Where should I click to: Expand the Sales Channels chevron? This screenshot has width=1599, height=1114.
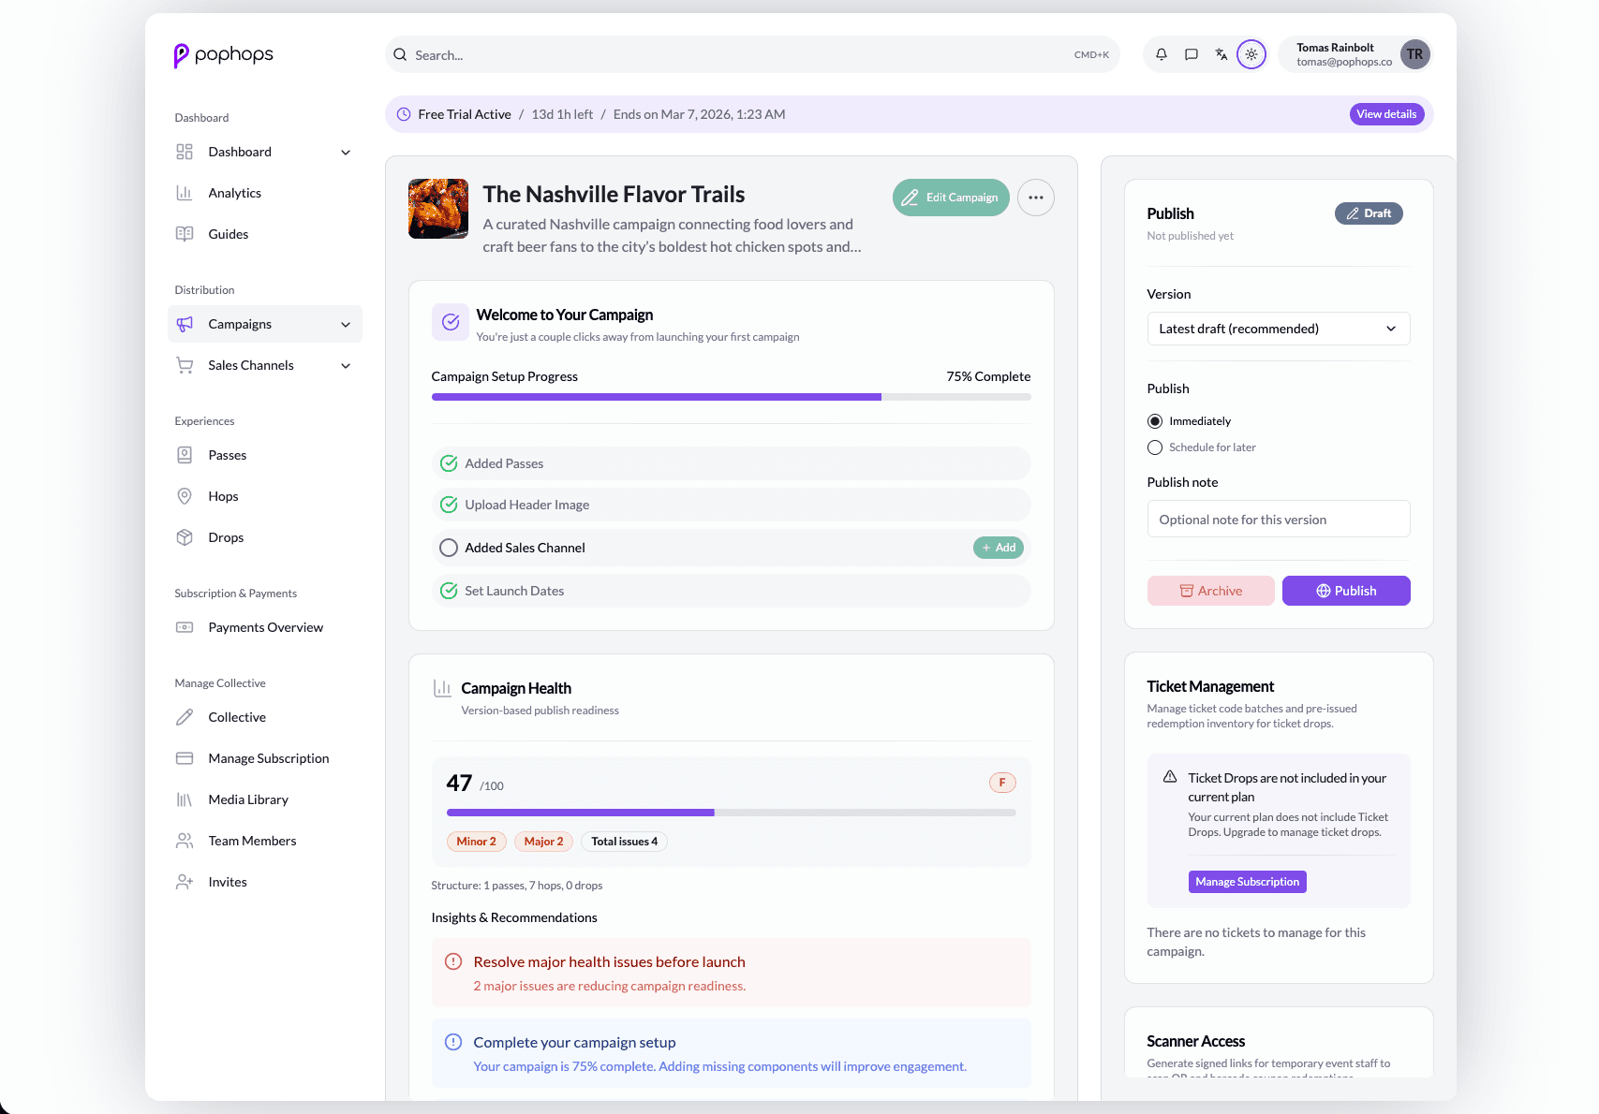346,365
